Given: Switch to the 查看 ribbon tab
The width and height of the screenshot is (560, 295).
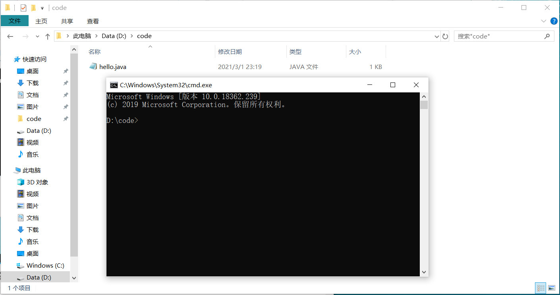Looking at the screenshot, I should [x=93, y=21].
